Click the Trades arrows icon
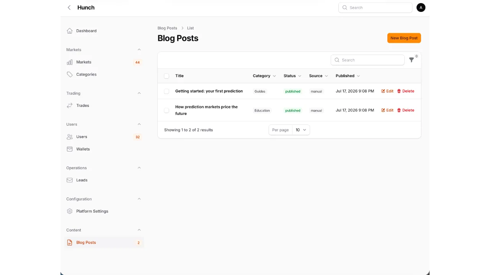This screenshot has height=275, width=490. click(70, 106)
